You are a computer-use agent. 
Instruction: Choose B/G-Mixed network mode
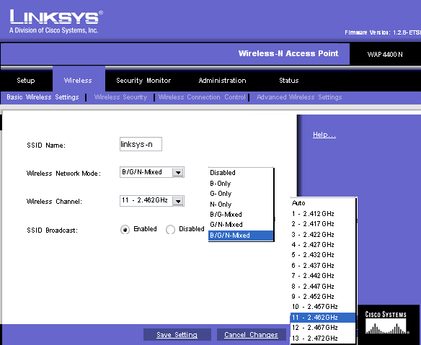(x=241, y=215)
